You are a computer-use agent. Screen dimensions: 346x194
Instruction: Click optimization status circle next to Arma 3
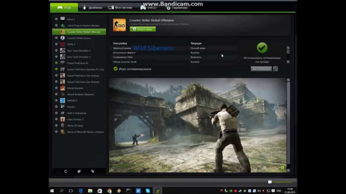pyautogui.click(x=56, y=19)
